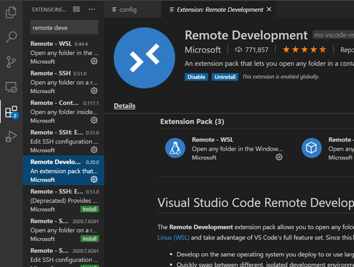
Task: Open manage gear for Remote - WSL
Action: coord(94,61)
